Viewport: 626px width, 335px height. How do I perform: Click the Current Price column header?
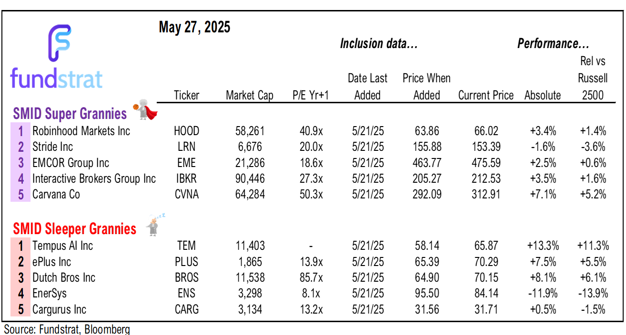point(485,96)
